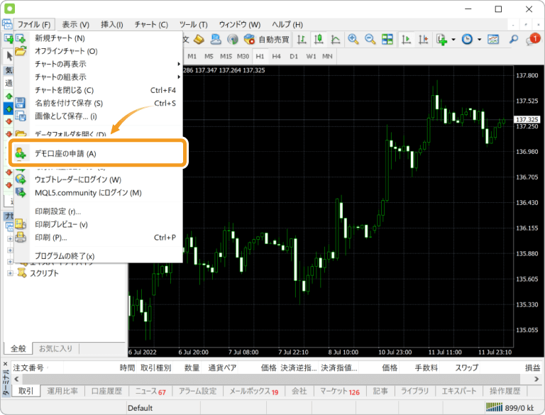Select the M30 timeframe
This screenshot has height=415, width=545.
point(243,56)
